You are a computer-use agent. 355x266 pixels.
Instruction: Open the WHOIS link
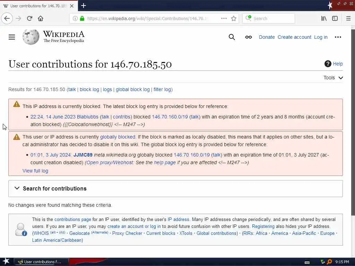click(41, 233)
